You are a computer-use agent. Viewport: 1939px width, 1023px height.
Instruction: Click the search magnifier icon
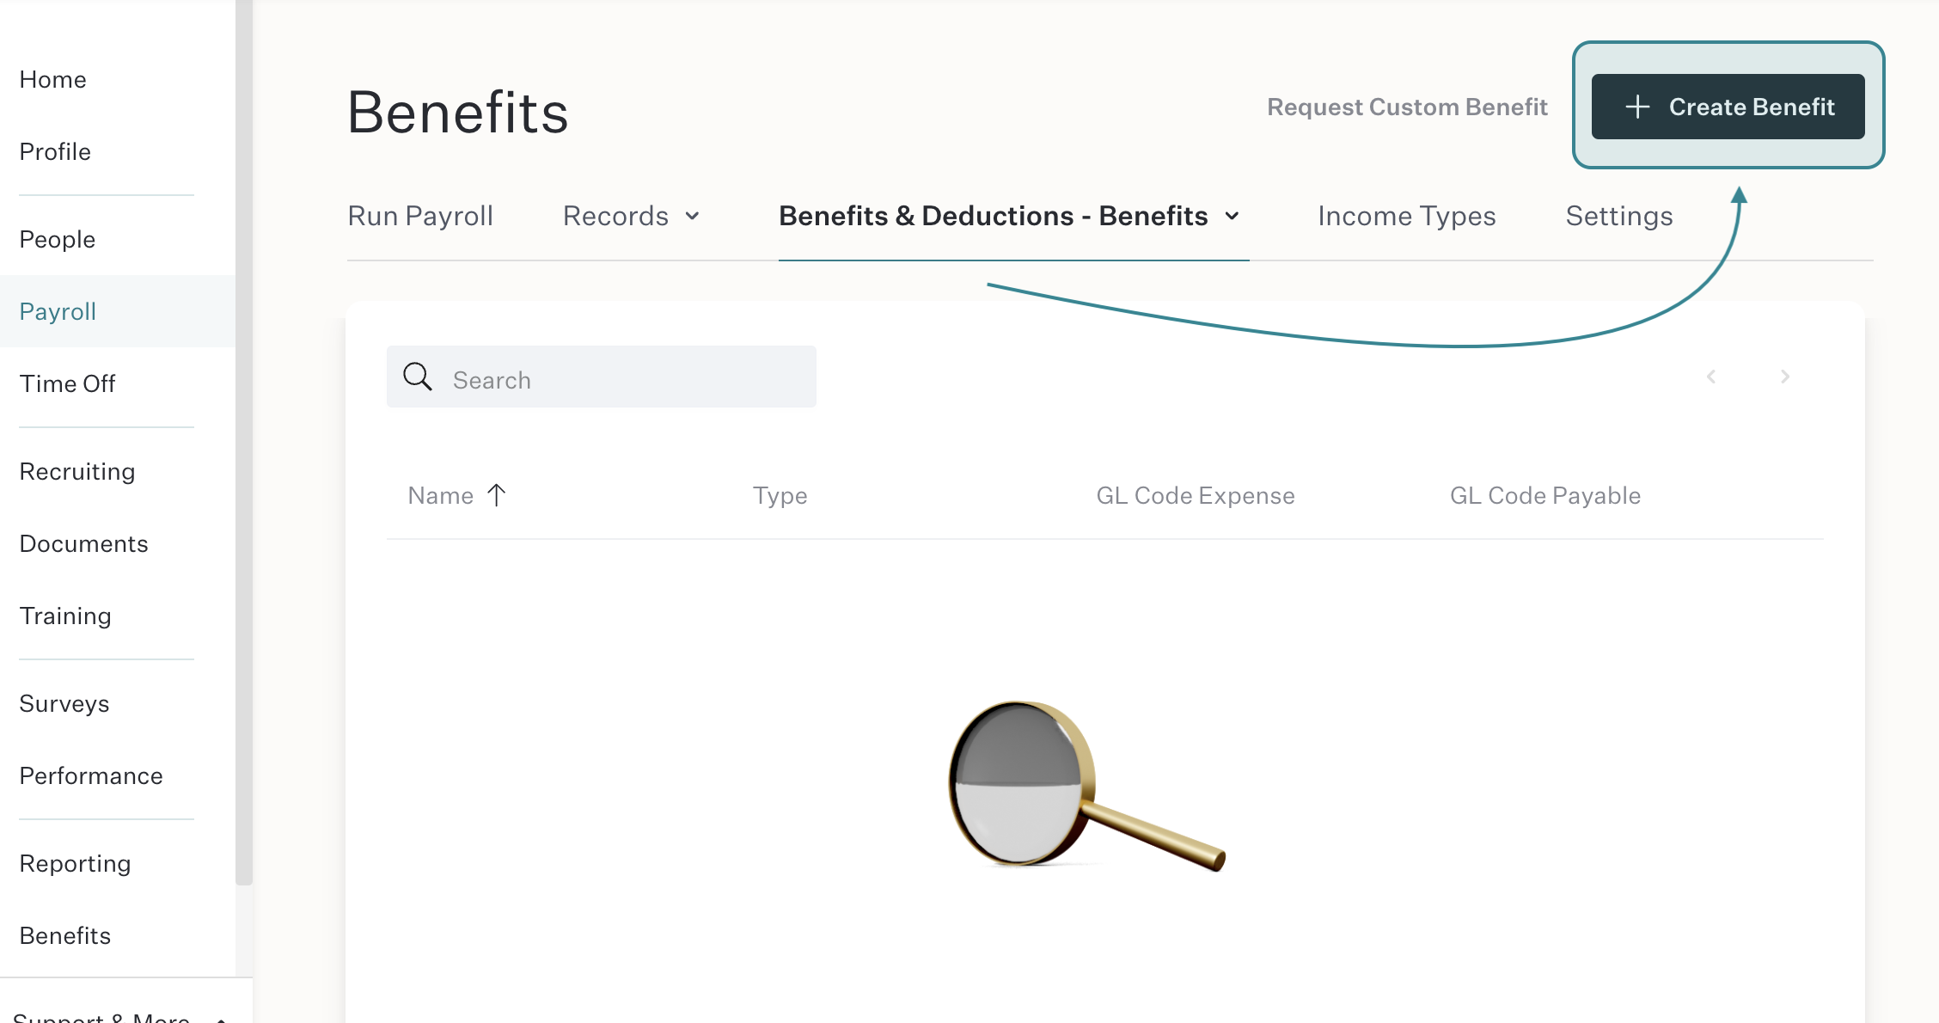[x=418, y=377]
